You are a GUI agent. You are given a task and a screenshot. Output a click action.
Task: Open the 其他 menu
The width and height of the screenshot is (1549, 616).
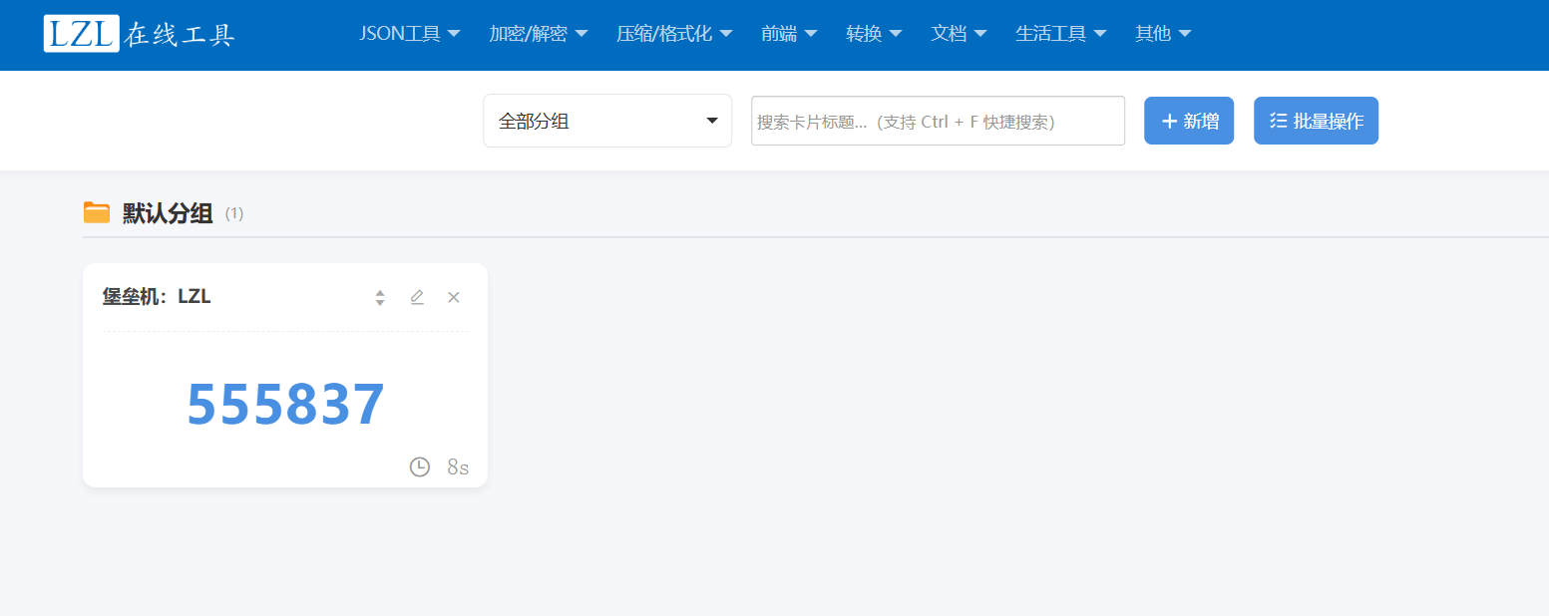click(1162, 33)
